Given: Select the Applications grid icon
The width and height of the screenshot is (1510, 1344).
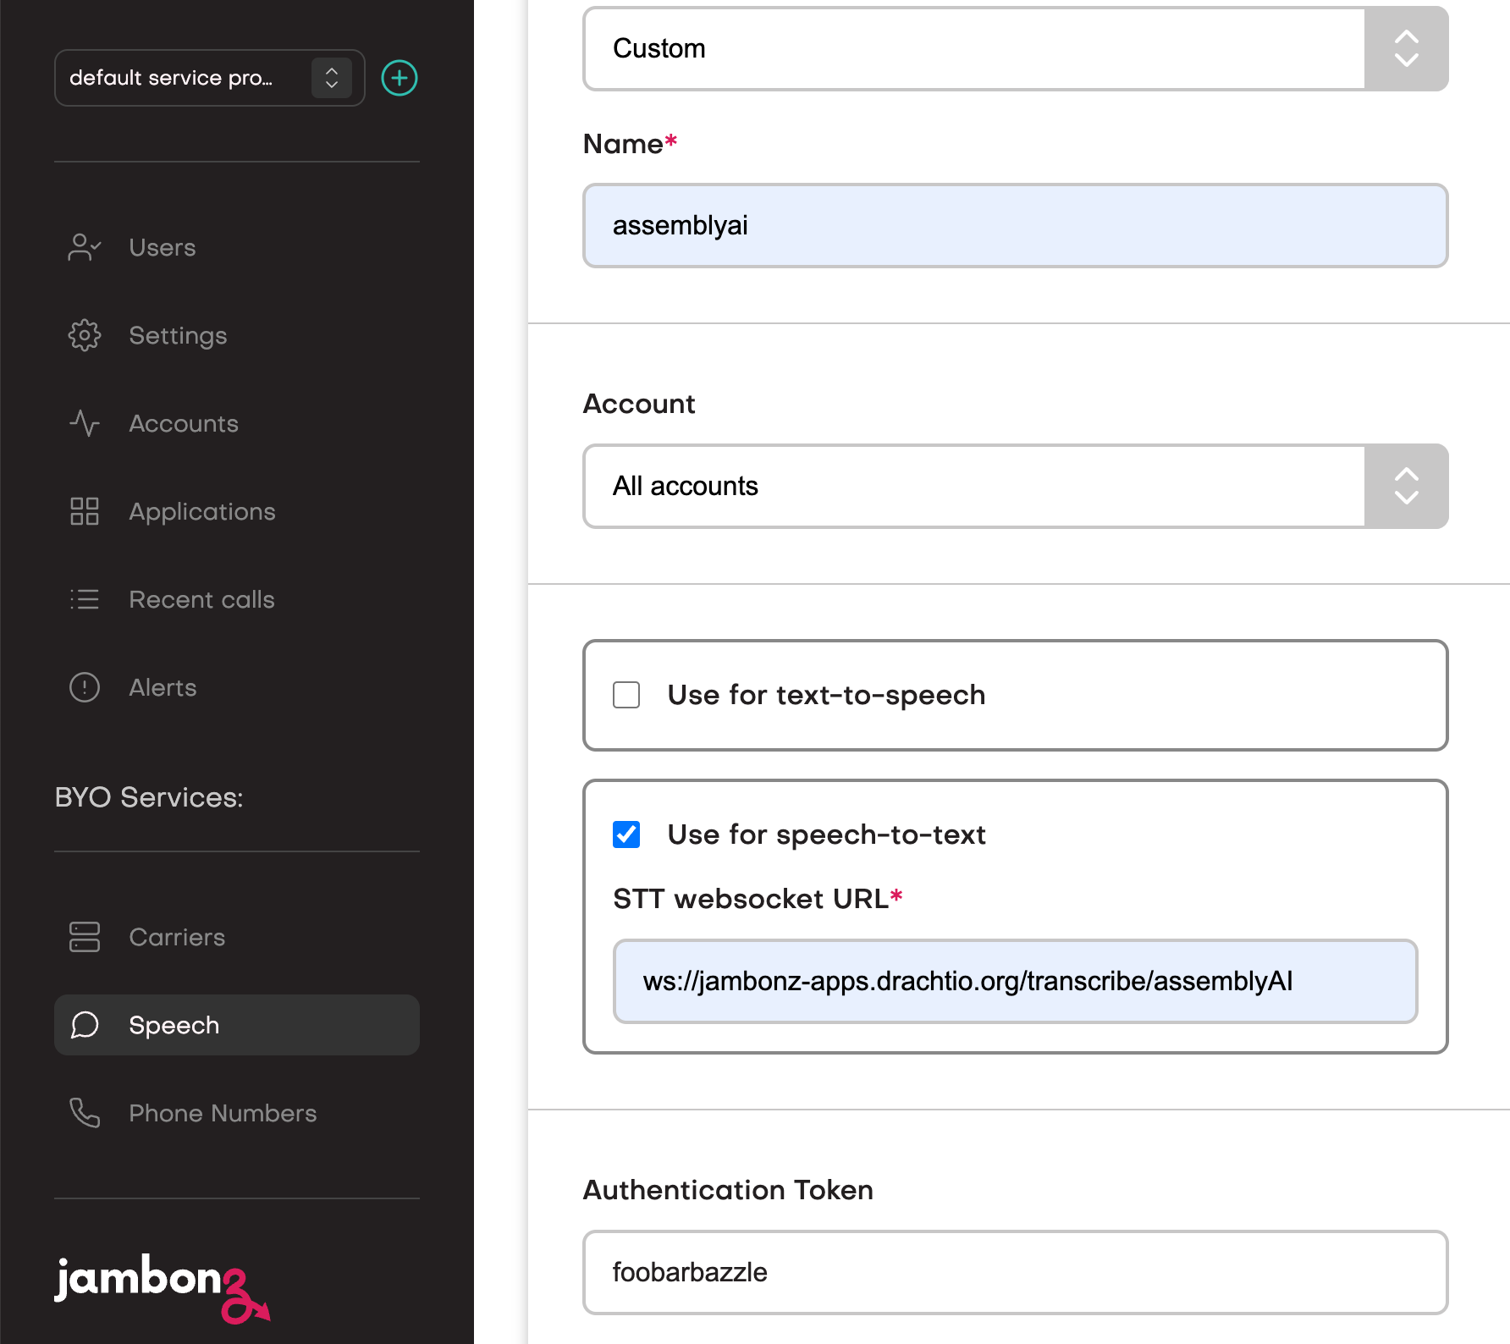Looking at the screenshot, I should [83, 511].
